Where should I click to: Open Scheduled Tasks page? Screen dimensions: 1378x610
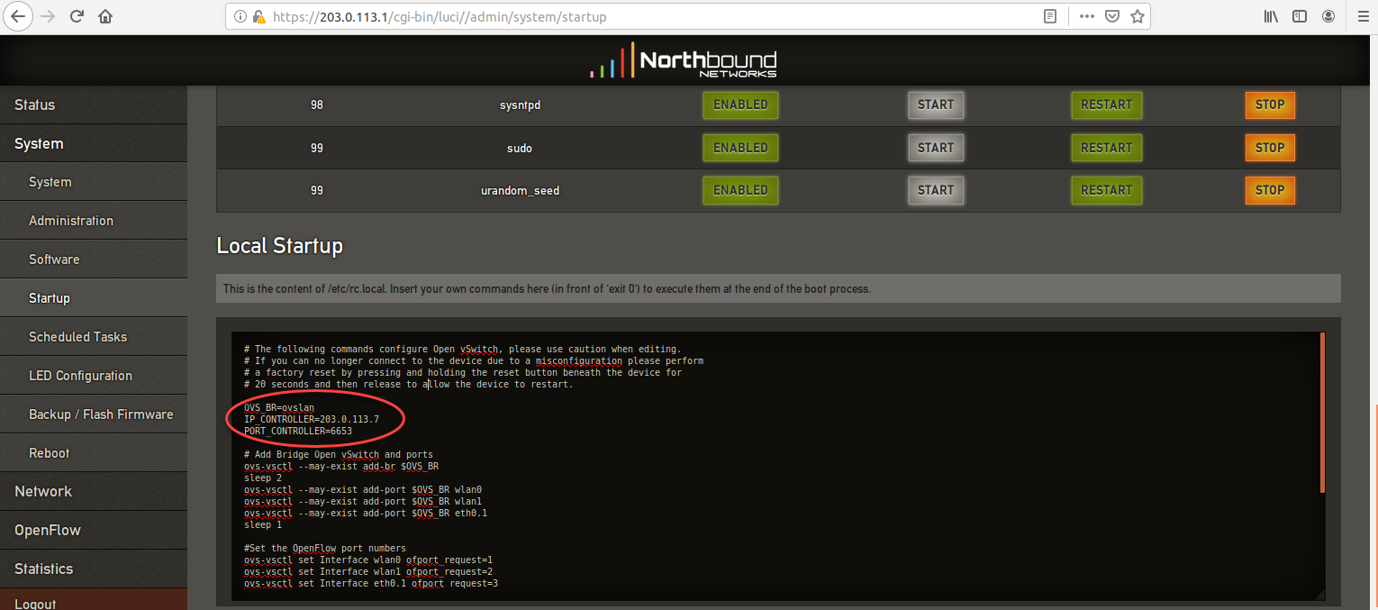coord(94,337)
